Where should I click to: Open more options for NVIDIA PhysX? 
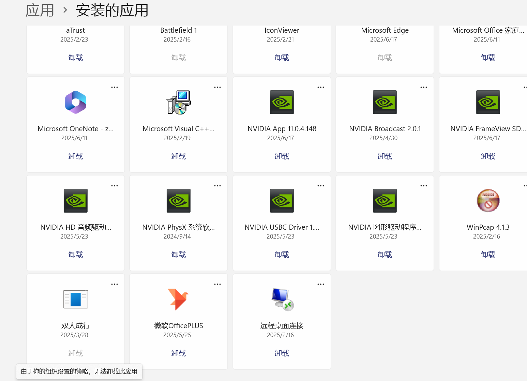217,186
